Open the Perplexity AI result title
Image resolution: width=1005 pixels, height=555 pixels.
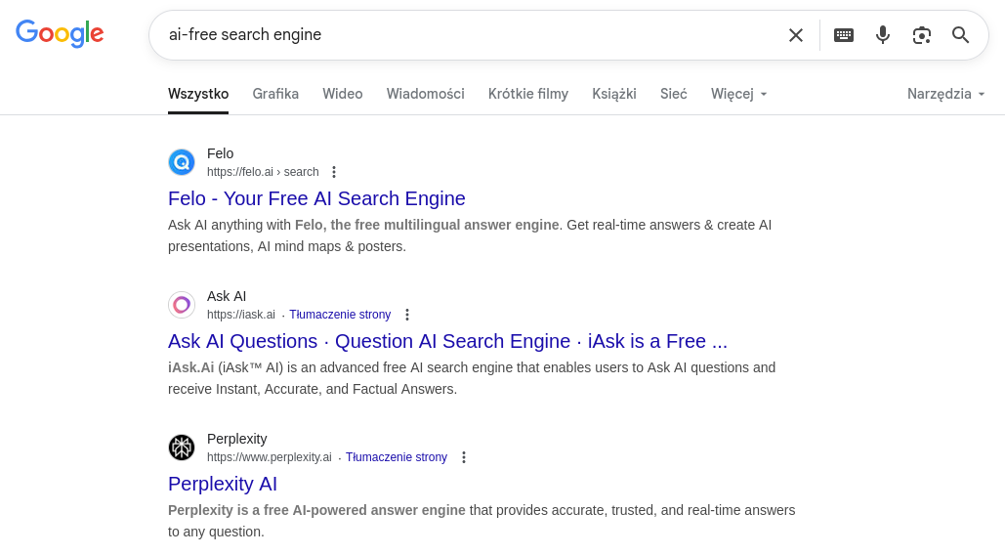[x=223, y=484]
